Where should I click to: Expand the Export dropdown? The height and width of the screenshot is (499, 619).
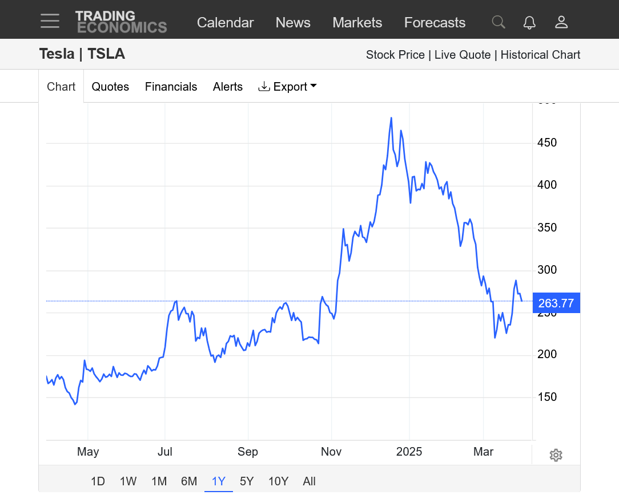tap(288, 87)
